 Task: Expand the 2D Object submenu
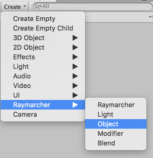(43, 47)
